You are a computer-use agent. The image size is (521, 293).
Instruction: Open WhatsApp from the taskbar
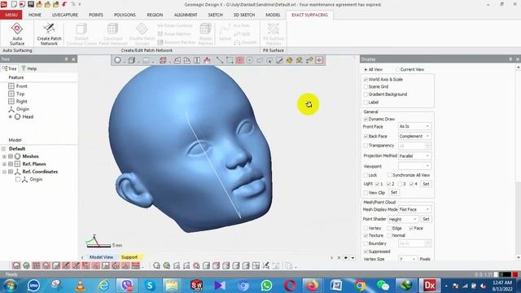pos(266,286)
